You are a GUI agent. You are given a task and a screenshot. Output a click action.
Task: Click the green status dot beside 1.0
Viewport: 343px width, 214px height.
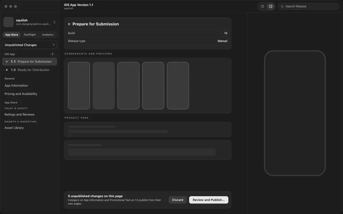click(x=7, y=70)
